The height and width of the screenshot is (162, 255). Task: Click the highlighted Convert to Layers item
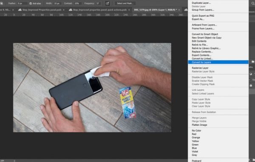coord(218,62)
